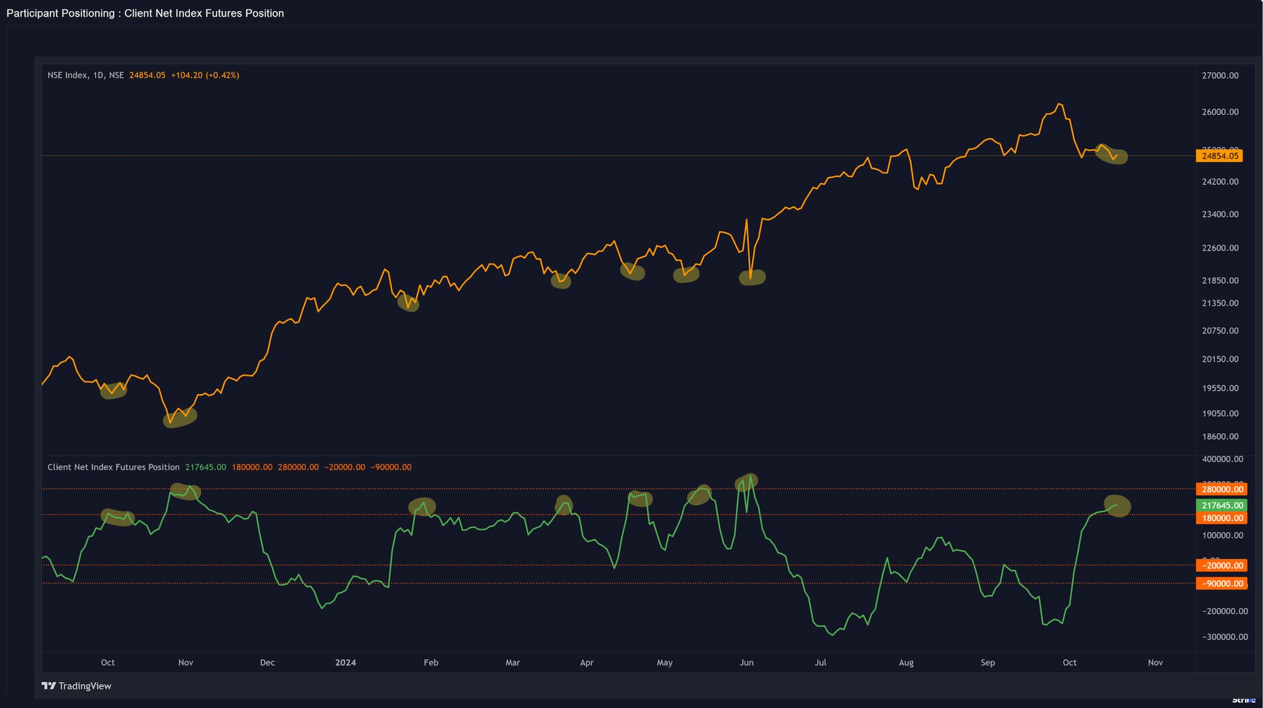The height and width of the screenshot is (708, 1263).
Task: Click the Feb label on time axis
Action: (431, 662)
